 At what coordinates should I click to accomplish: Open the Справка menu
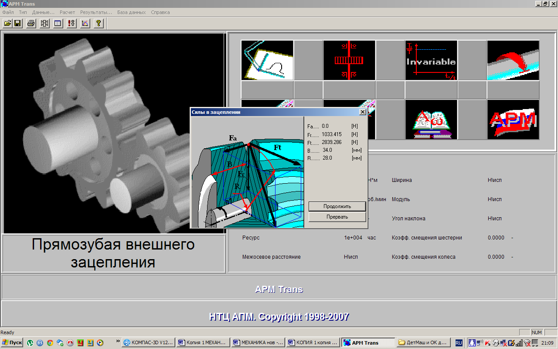160,12
